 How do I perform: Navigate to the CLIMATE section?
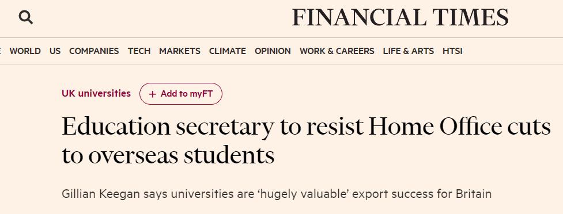[x=227, y=51]
